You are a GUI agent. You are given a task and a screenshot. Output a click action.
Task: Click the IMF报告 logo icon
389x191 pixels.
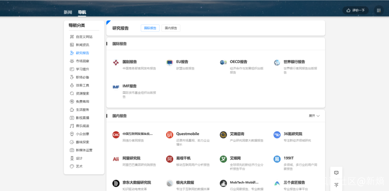point(116,87)
